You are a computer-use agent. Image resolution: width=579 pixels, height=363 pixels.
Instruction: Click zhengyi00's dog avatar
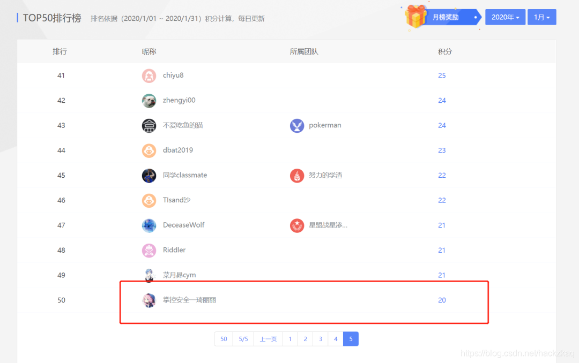point(149,101)
